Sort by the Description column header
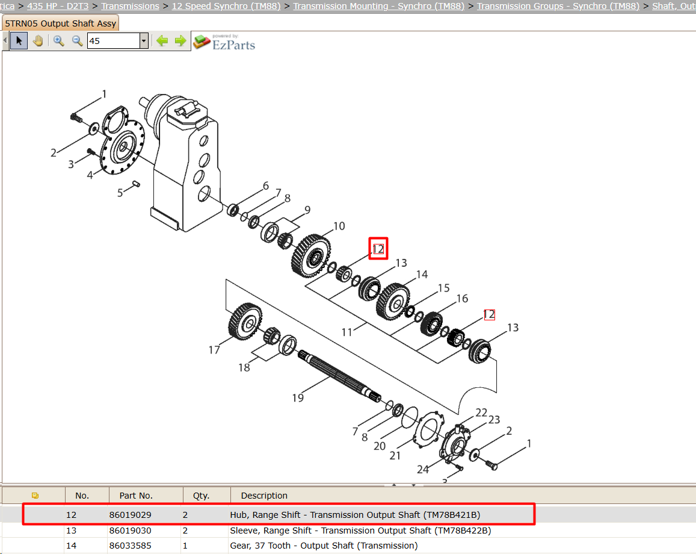Screen dimensions: 696x554 (264, 496)
